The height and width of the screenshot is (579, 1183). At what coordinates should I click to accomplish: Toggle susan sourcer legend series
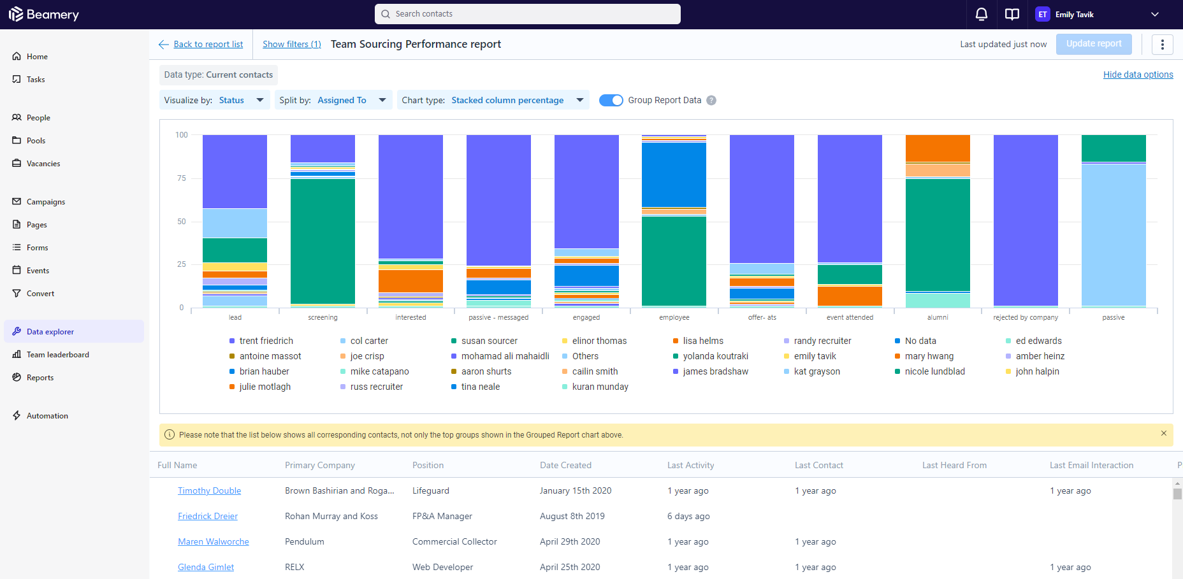click(x=489, y=341)
